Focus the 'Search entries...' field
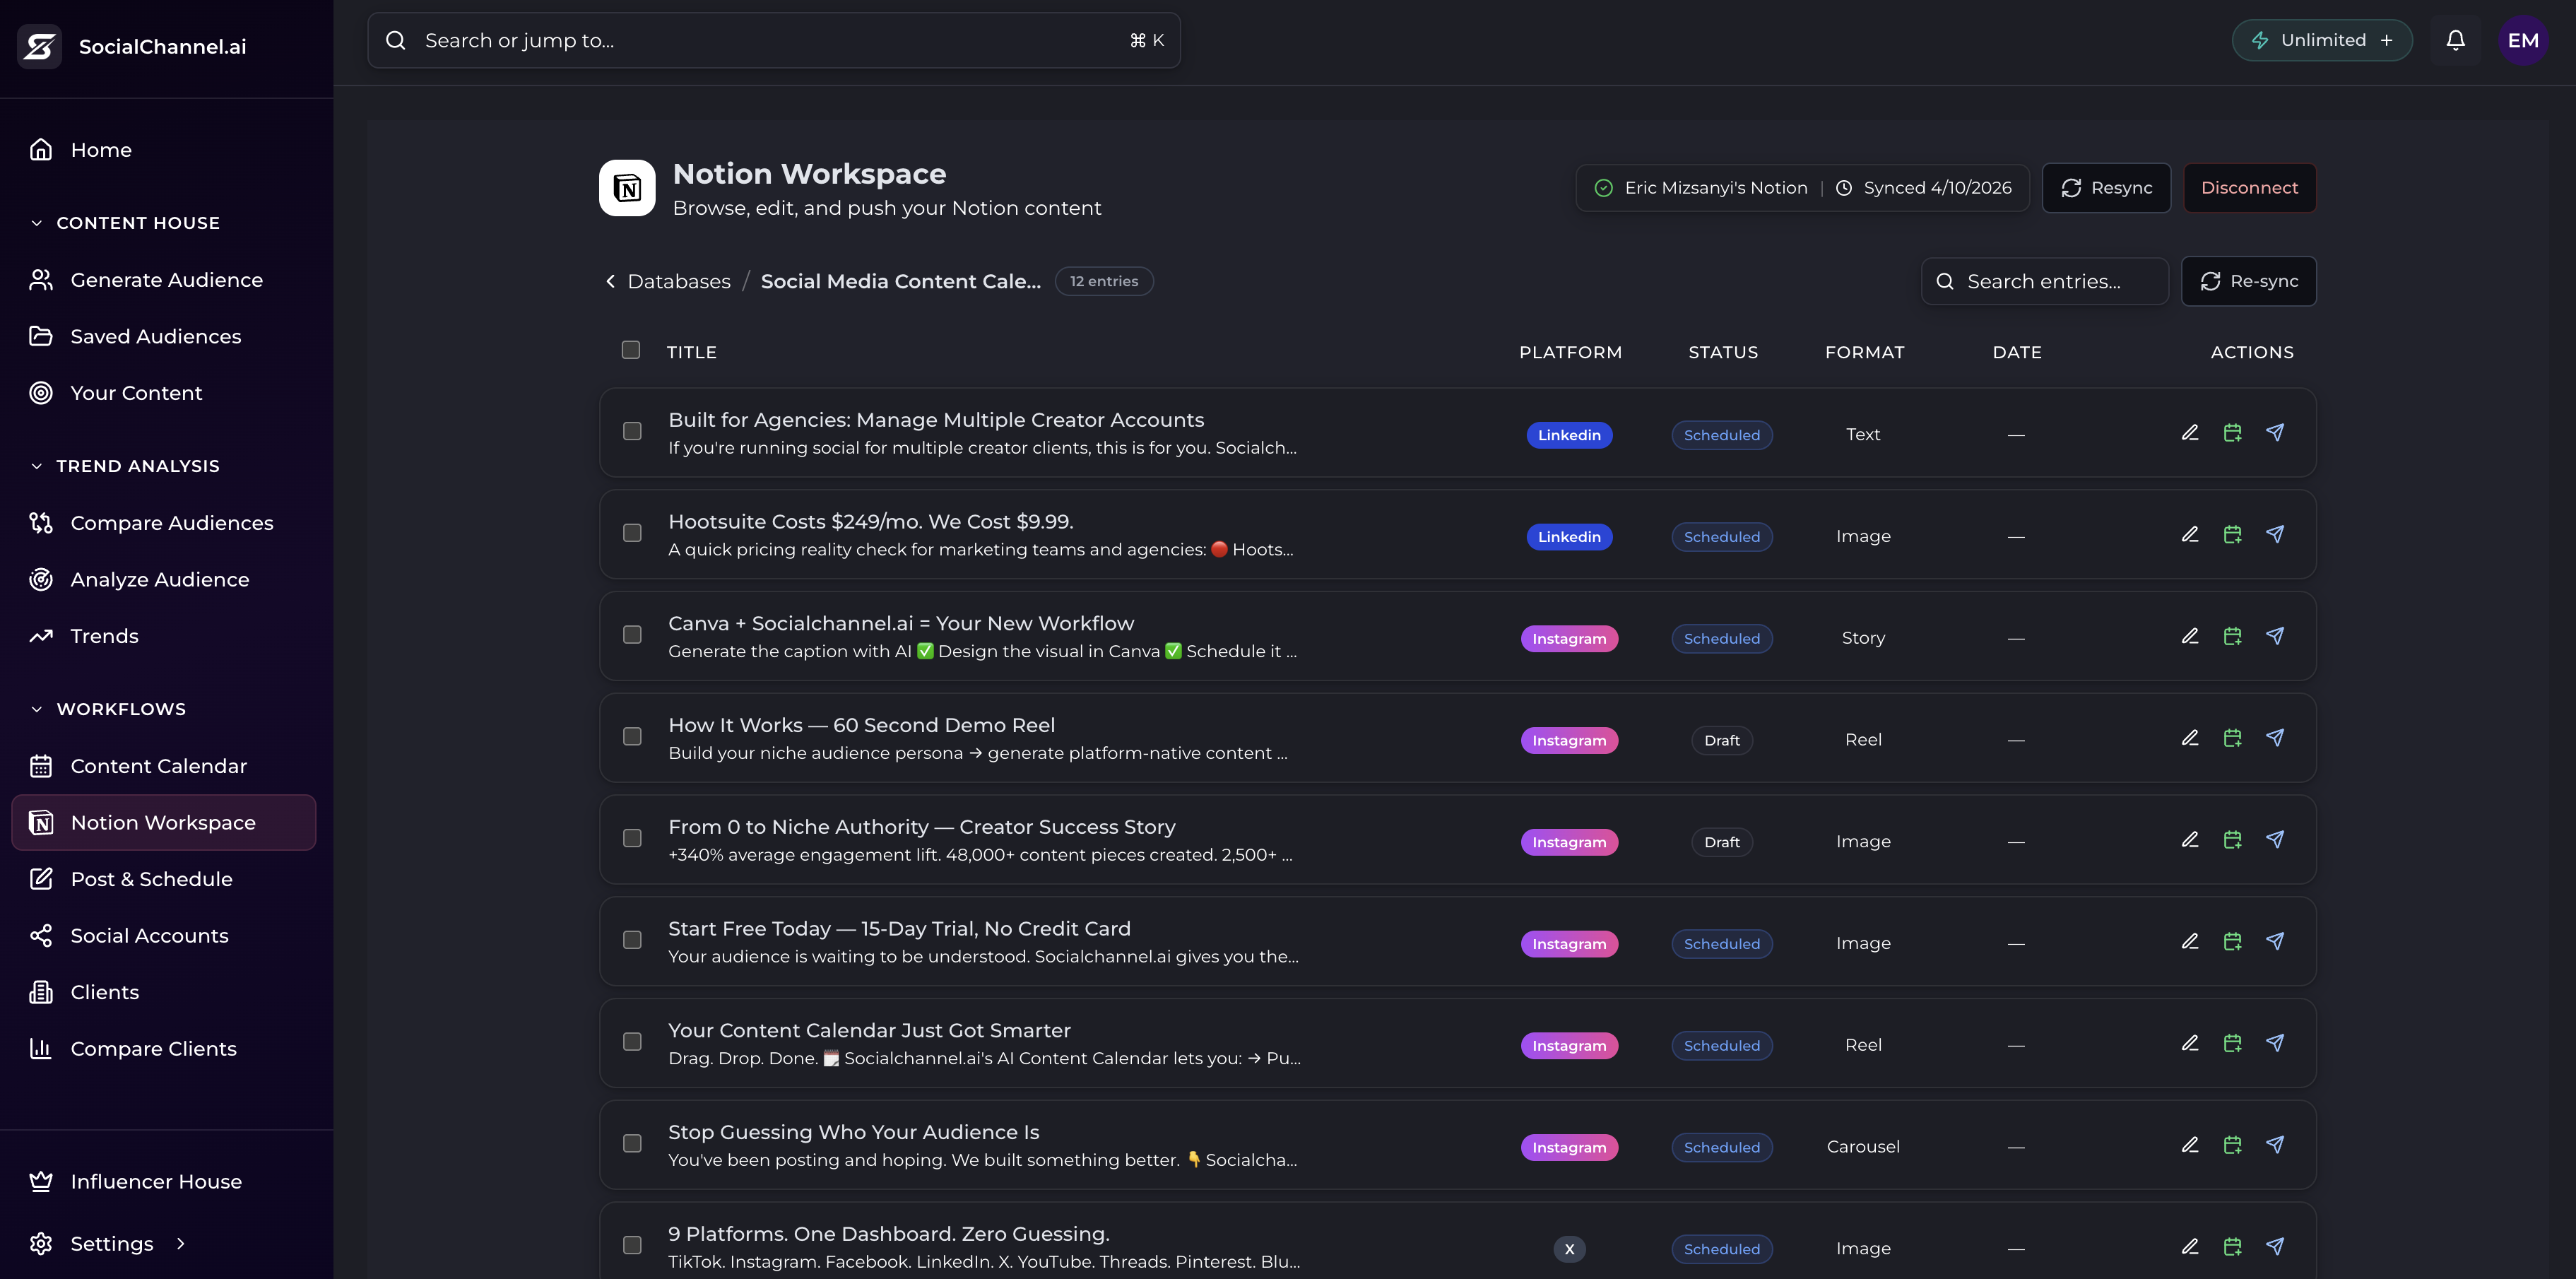The width and height of the screenshot is (2576, 1279). pos(2044,282)
